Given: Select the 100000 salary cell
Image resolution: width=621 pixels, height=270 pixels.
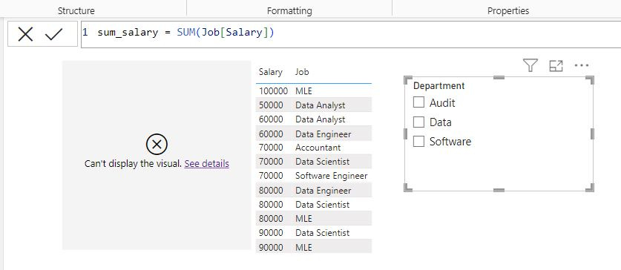Looking at the screenshot, I should click(x=273, y=91).
